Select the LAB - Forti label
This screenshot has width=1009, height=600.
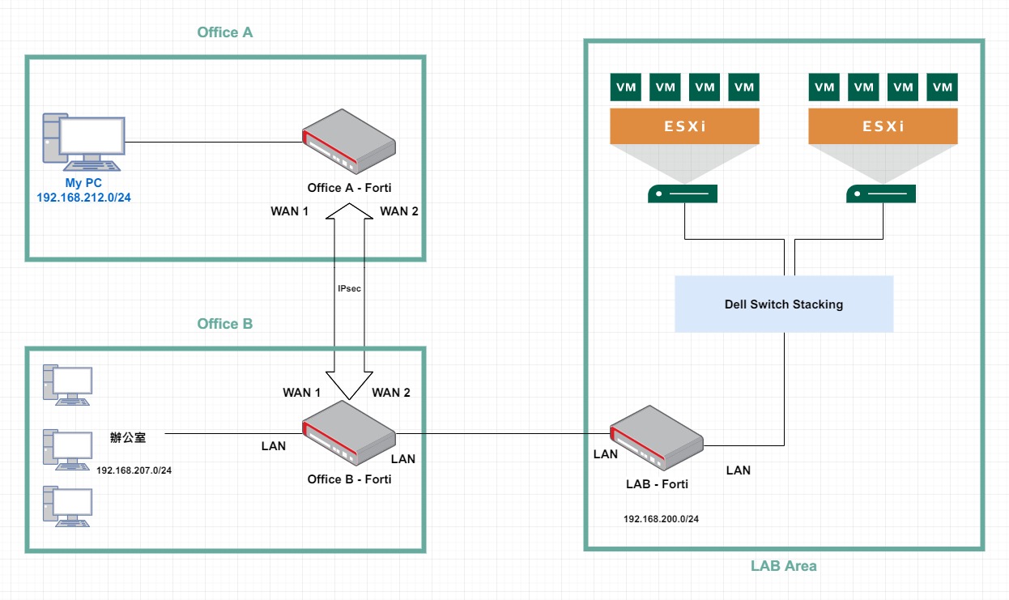(657, 484)
